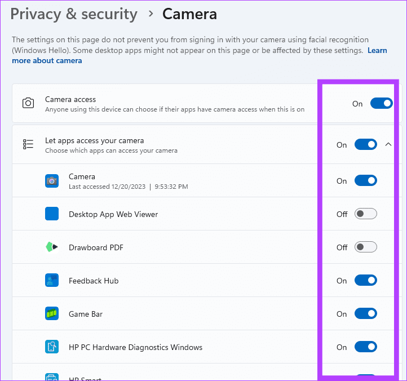Click the Desktop App Web Viewer blue icon

[x=52, y=214]
